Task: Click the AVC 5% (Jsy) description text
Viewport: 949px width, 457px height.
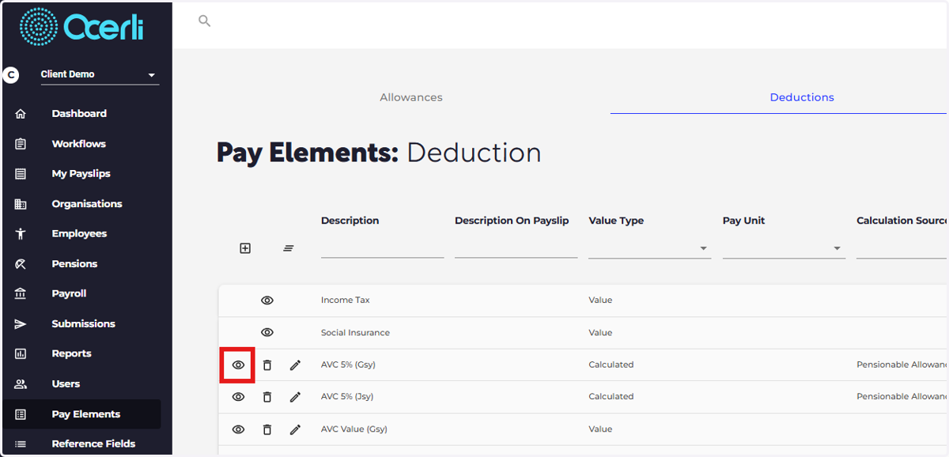Action: point(347,397)
